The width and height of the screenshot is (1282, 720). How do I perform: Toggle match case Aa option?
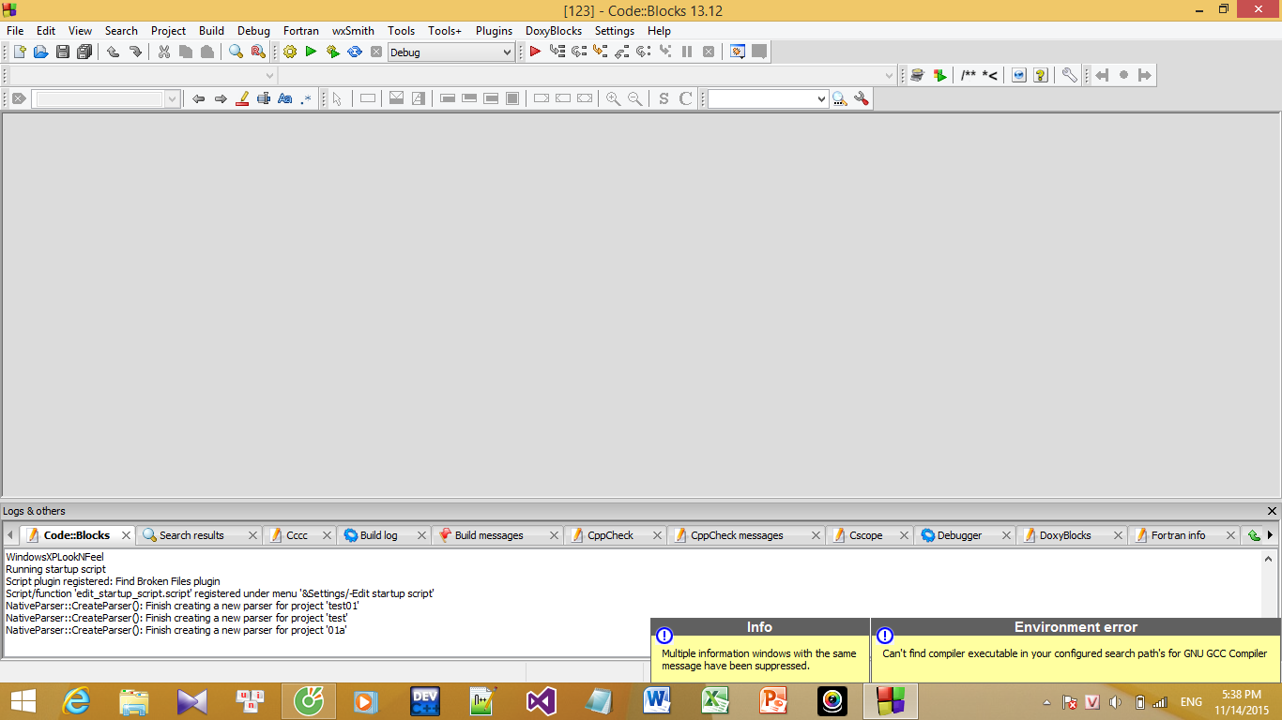point(285,98)
